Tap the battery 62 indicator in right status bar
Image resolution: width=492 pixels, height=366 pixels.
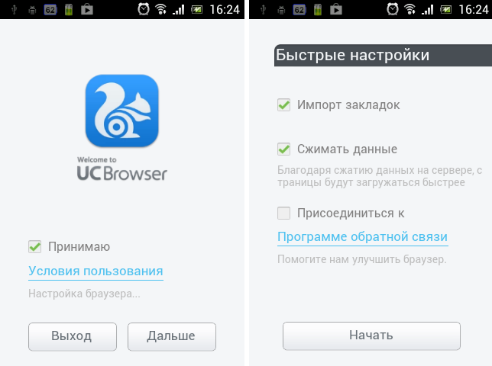[299, 10]
